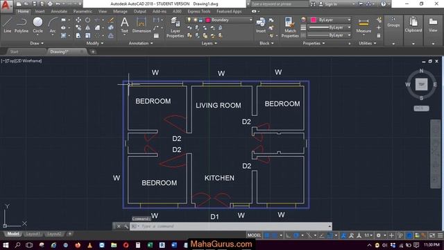Click the Plot printer icon in quick access
This screenshot has width=444, height=250.
click(x=50, y=4)
